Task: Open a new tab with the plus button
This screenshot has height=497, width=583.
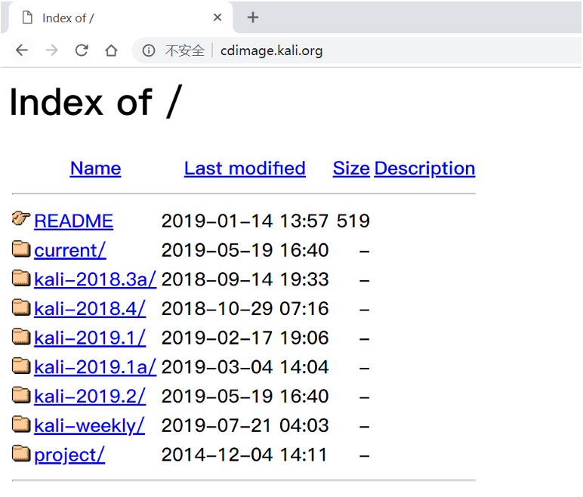Action: pos(253,17)
